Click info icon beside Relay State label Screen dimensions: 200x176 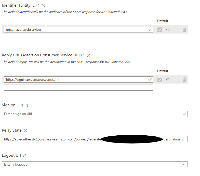coord(25,131)
